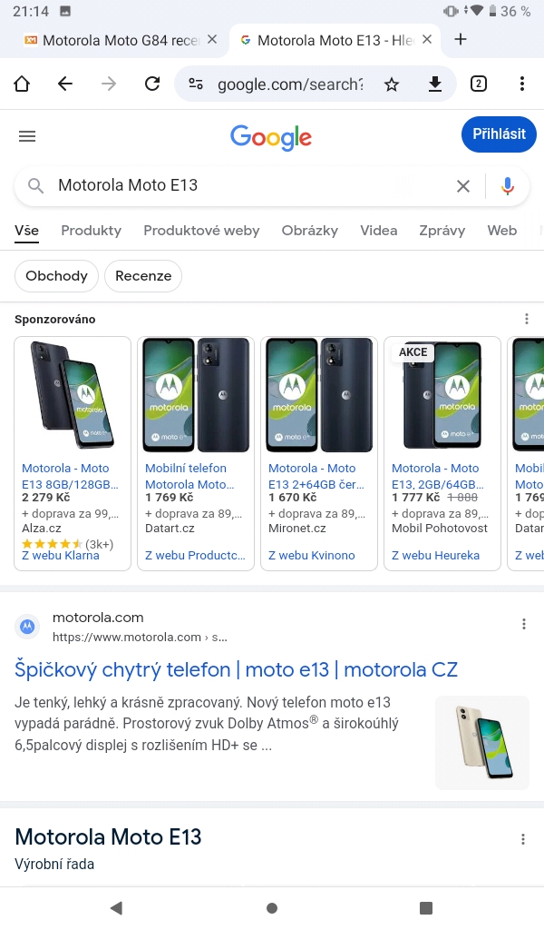Expand sponsored results options menu
This screenshot has height=930, width=544.
527,319
